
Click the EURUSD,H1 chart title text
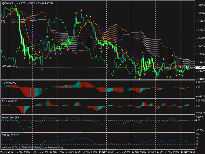pyautogui.click(x=27, y=3)
